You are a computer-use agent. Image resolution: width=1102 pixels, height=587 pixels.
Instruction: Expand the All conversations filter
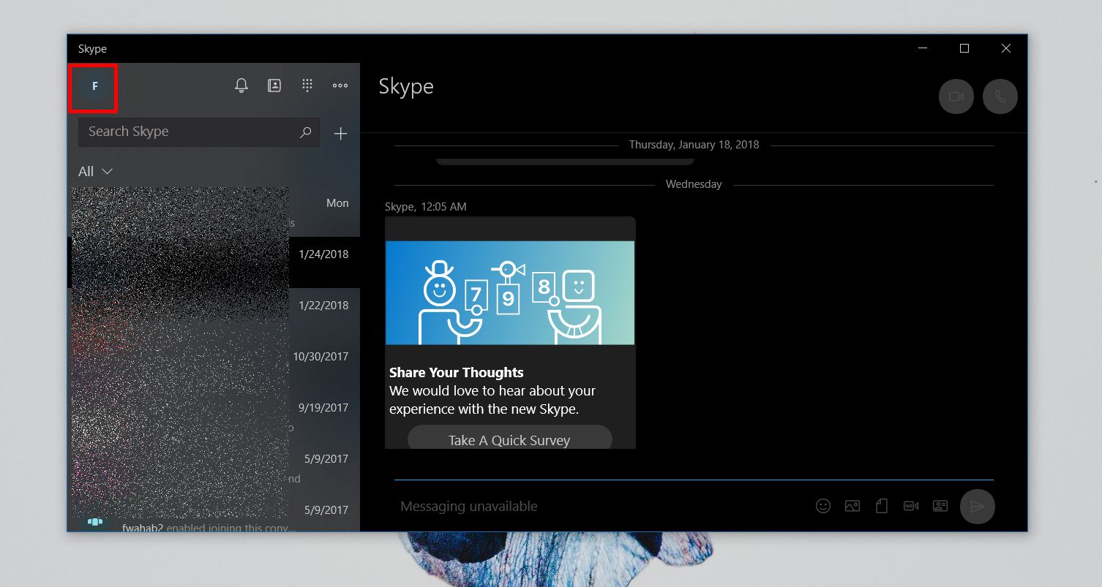pos(95,171)
